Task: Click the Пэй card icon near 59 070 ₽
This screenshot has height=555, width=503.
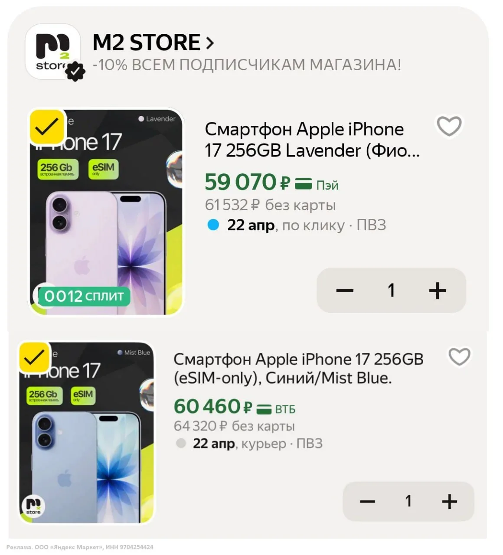Action: [304, 184]
